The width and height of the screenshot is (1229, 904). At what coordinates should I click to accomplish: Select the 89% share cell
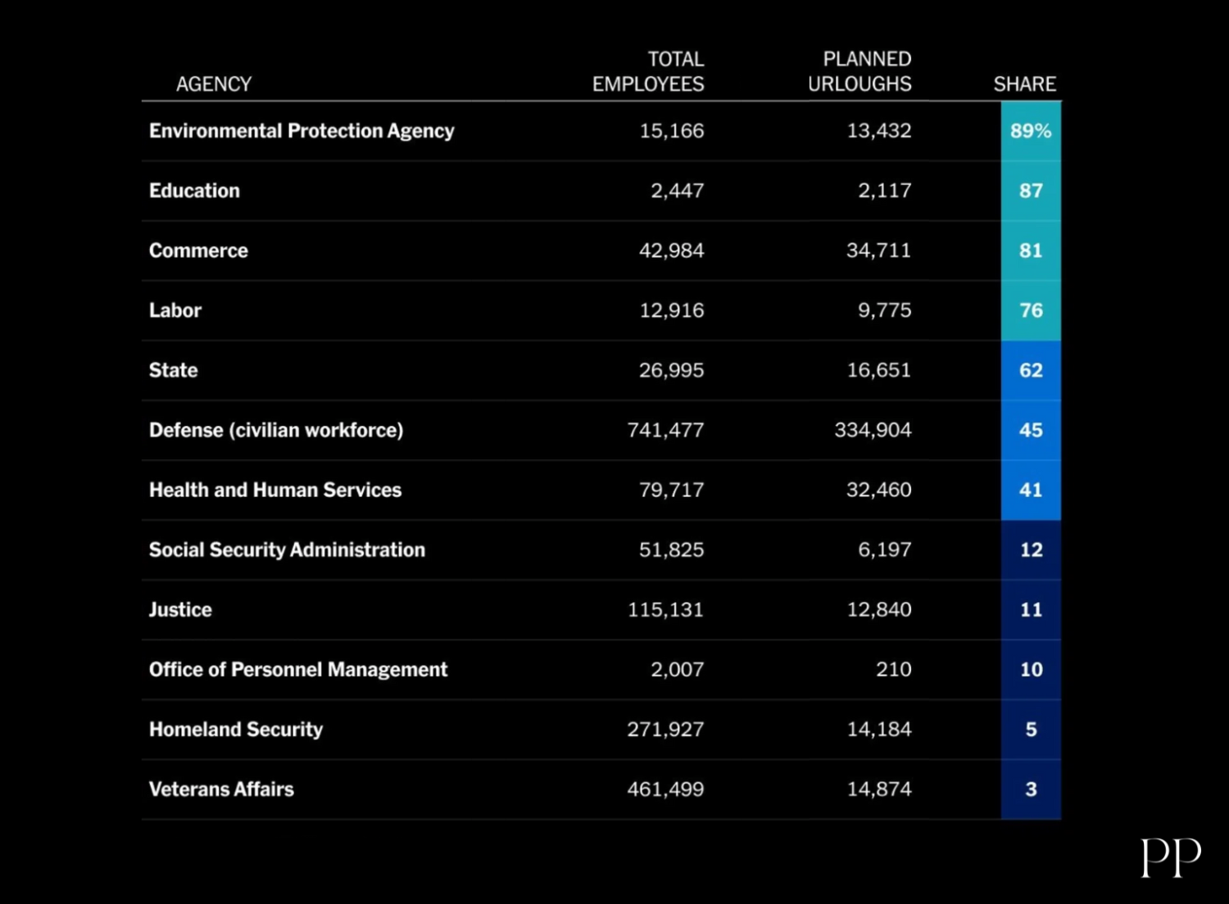pos(1031,131)
